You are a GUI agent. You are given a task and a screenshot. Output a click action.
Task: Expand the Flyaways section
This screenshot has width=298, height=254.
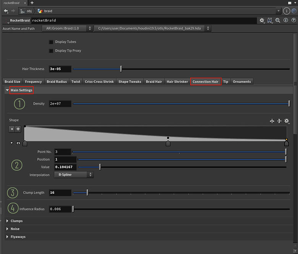[7, 237]
